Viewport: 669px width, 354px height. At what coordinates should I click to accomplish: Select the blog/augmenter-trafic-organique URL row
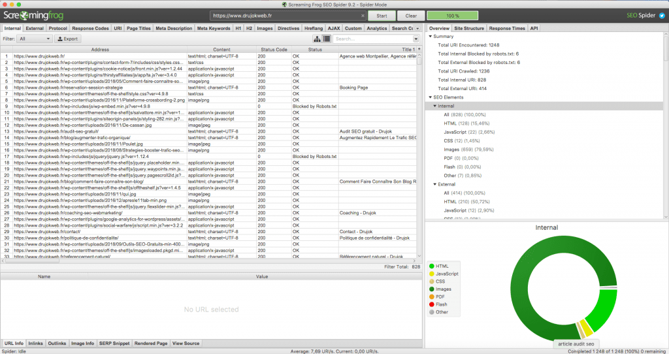[x=208, y=138]
